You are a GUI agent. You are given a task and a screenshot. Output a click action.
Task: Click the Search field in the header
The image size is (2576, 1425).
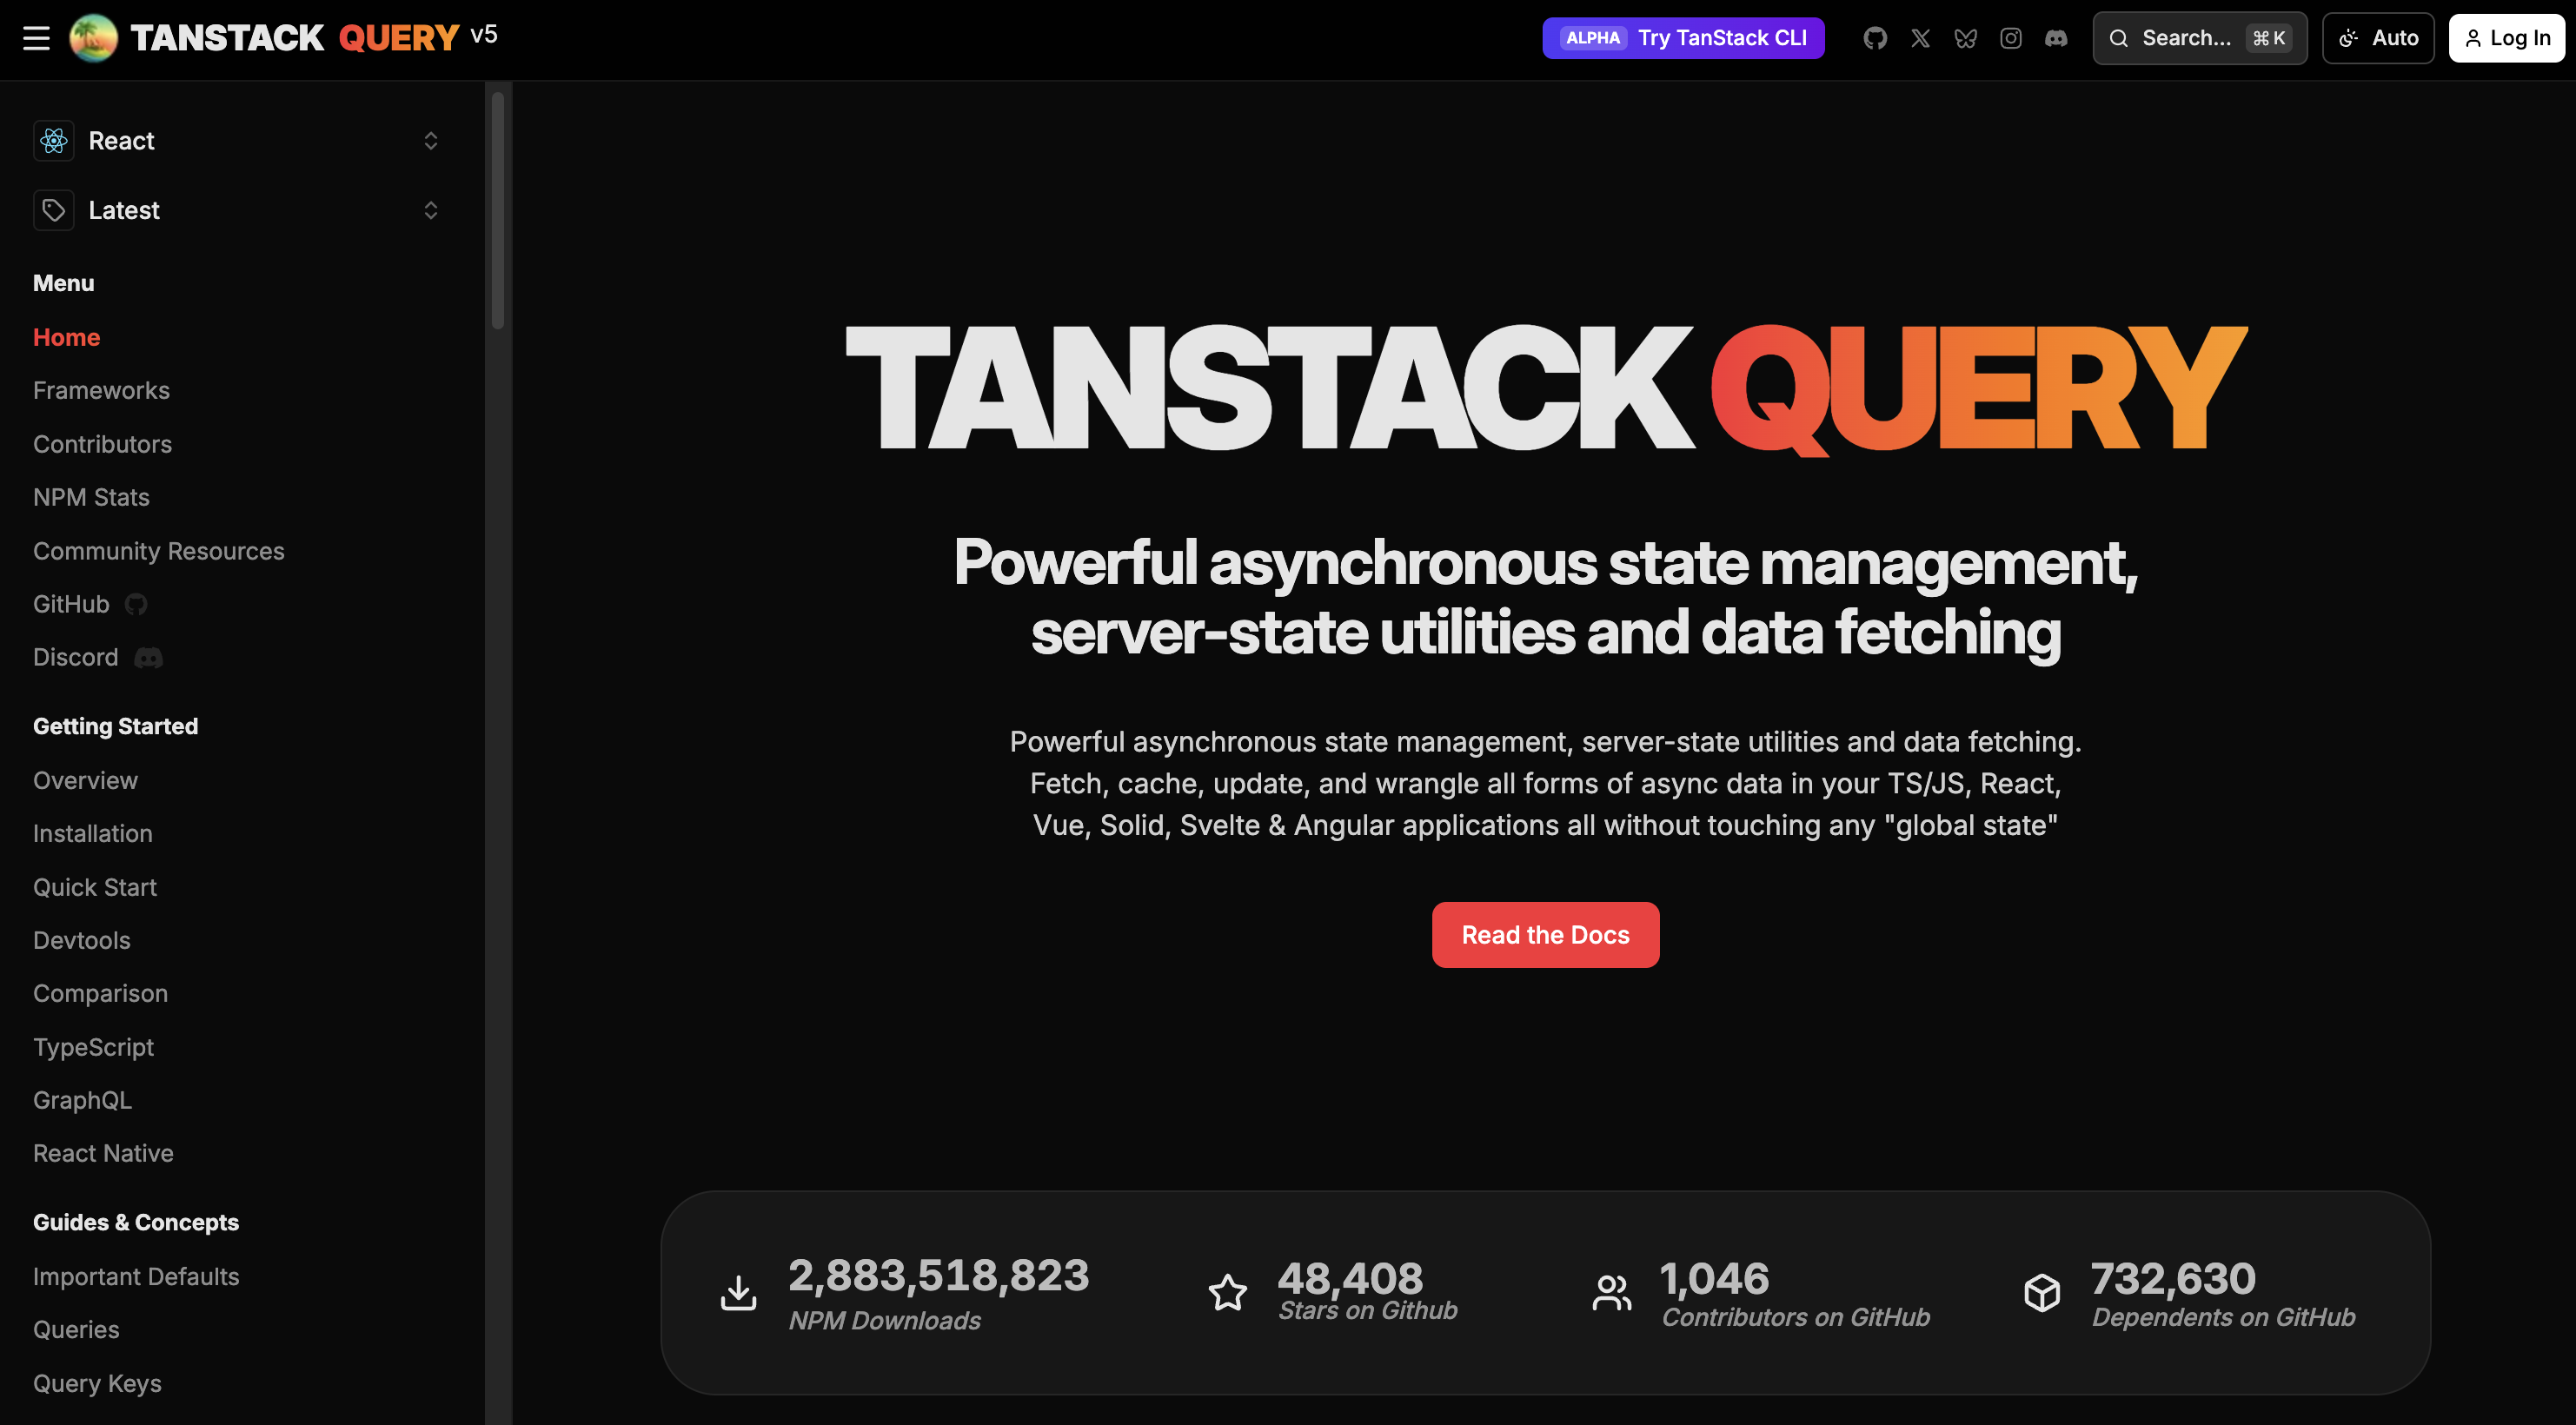point(2198,37)
